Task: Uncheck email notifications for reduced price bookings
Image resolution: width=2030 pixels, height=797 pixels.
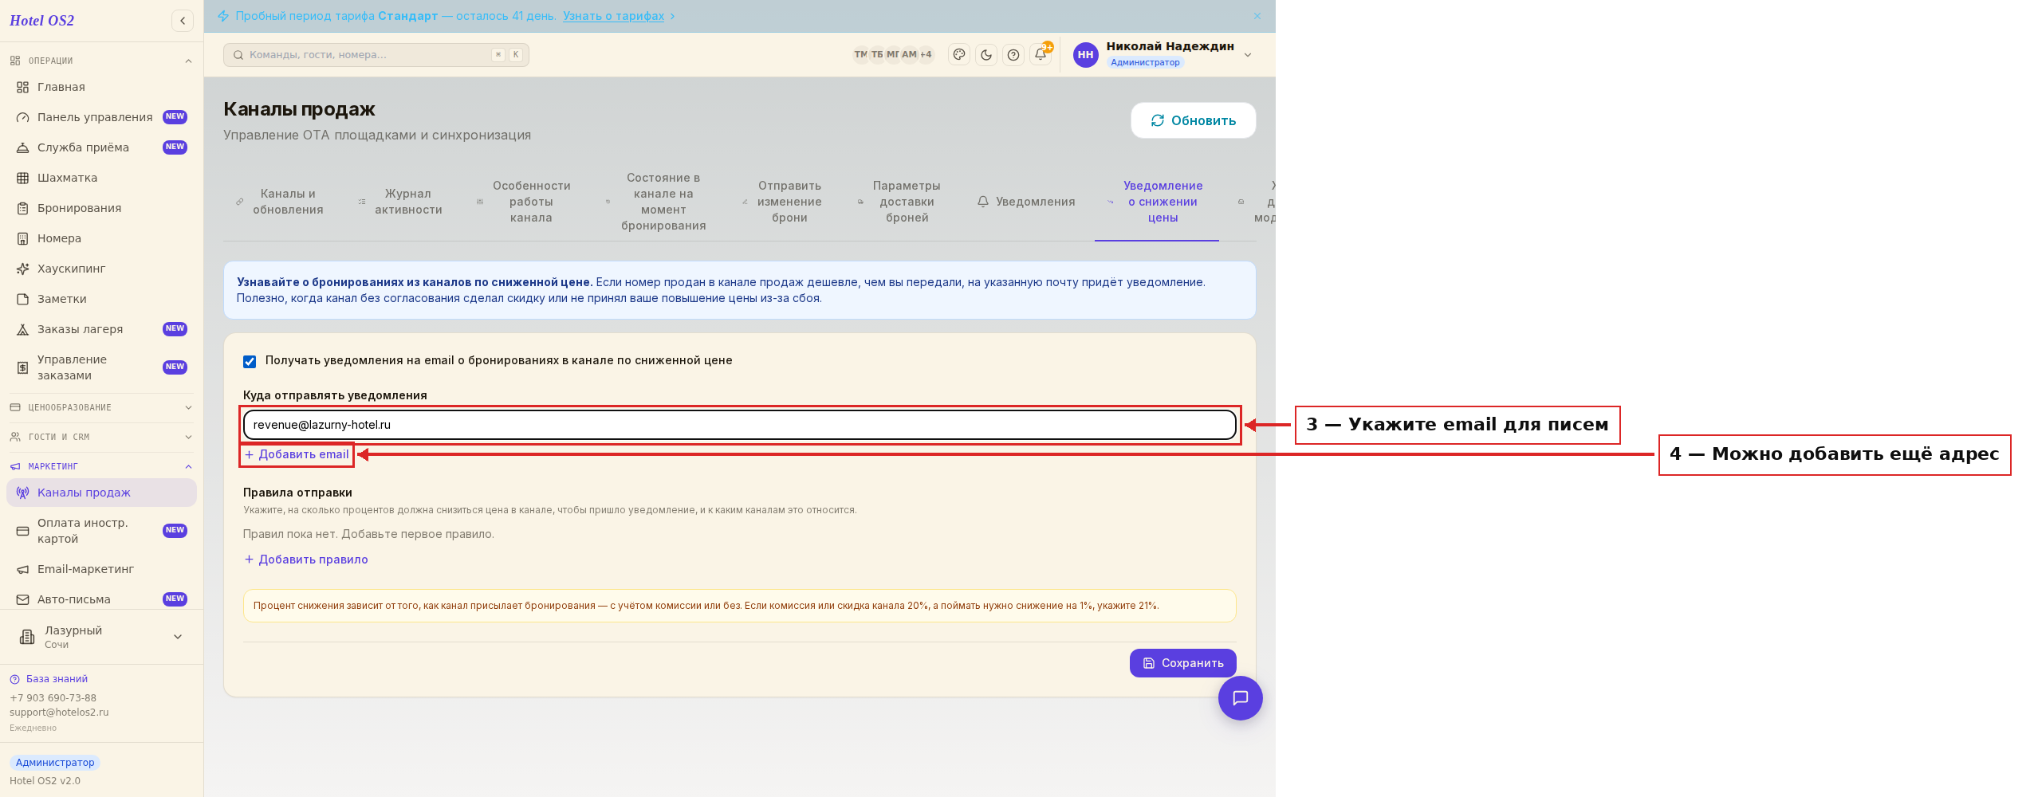Action: pyautogui.click(x=250, y=361)
